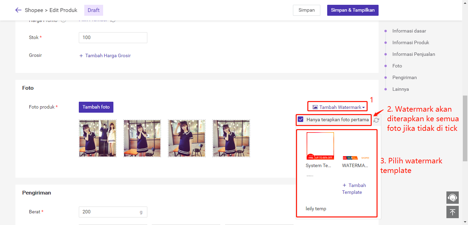
Task: Click the Stok input field
Action: click(x=113, y=38)
